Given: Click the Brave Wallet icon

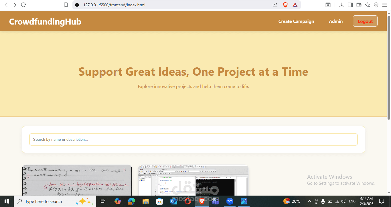Looking at the screenshot, I should (359, 5).
